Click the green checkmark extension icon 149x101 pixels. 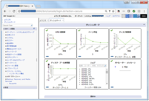[134, 11]
